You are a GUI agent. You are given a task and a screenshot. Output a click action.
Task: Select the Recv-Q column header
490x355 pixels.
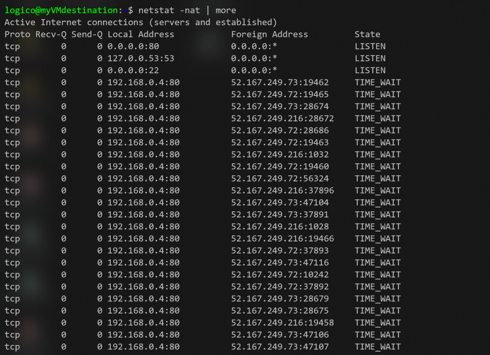pos(51,34)
